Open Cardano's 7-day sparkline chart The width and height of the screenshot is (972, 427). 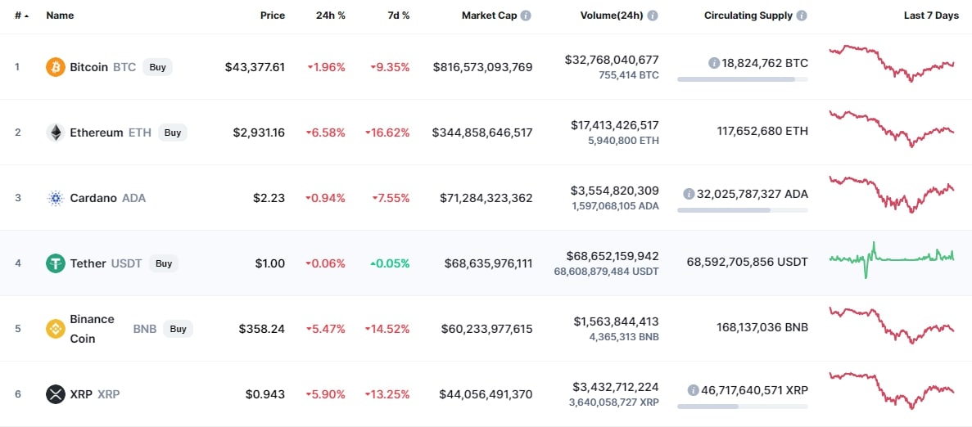tap(892, 195)
